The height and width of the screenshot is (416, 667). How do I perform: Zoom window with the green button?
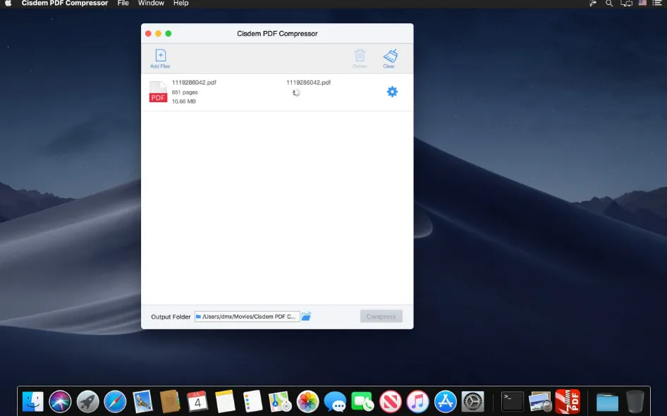[169, 34]
